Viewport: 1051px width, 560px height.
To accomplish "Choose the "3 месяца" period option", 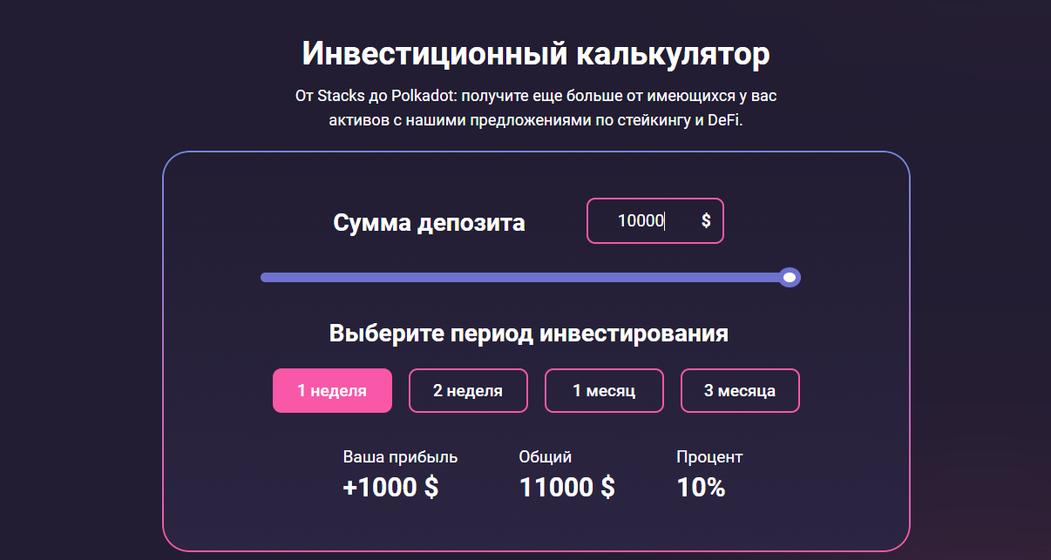I will click(740, 390).
